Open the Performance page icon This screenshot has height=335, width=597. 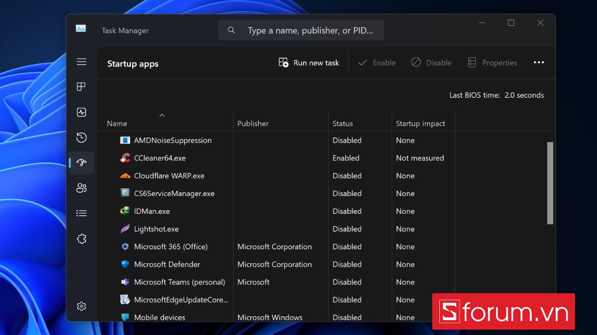click(x=82, y=112)
